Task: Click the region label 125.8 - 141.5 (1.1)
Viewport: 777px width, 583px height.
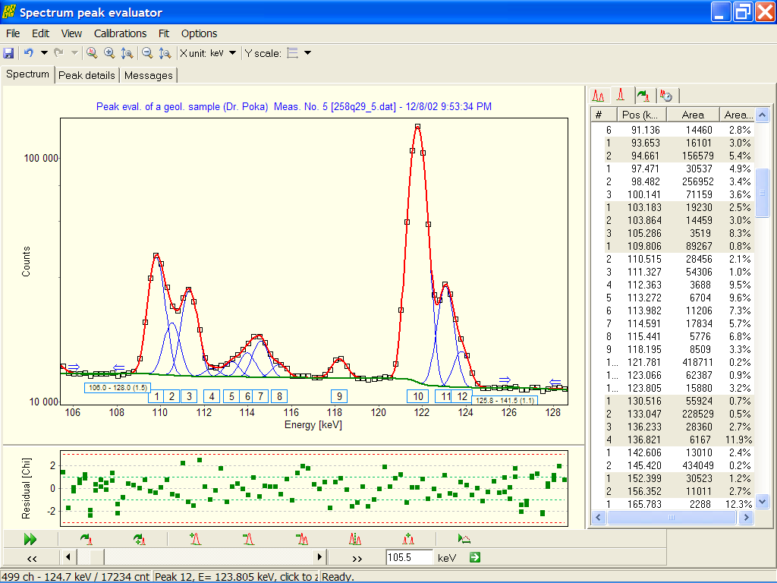Action: (505, 401)
